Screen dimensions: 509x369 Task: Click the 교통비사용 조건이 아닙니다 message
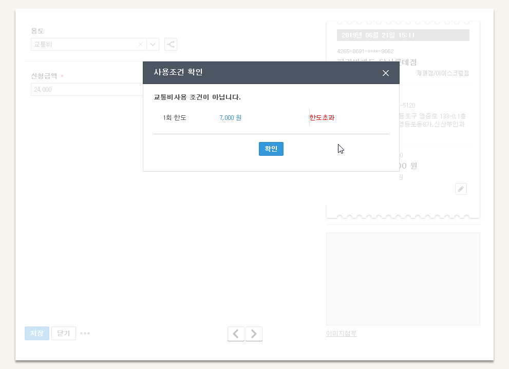pos(197,97)
